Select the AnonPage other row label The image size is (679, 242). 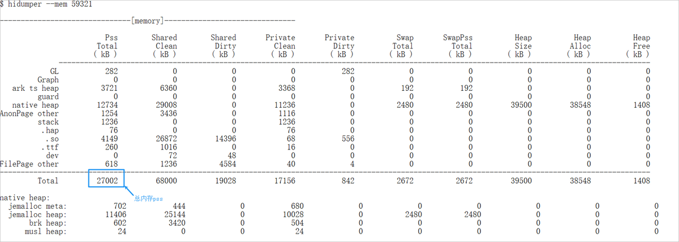point(29,113)
